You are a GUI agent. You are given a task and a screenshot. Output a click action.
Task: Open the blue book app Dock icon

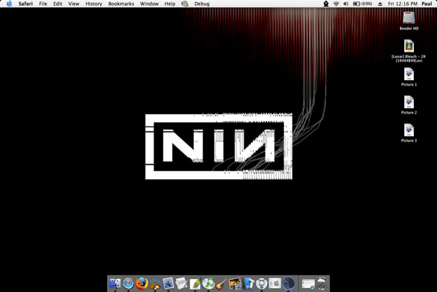[248, 284]
